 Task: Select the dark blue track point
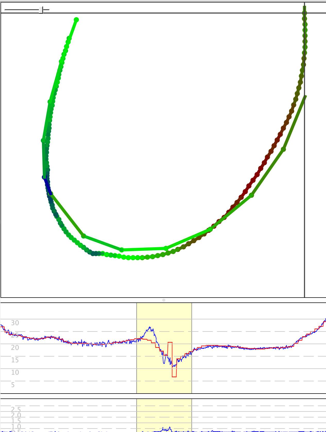(x=44, y=177)
